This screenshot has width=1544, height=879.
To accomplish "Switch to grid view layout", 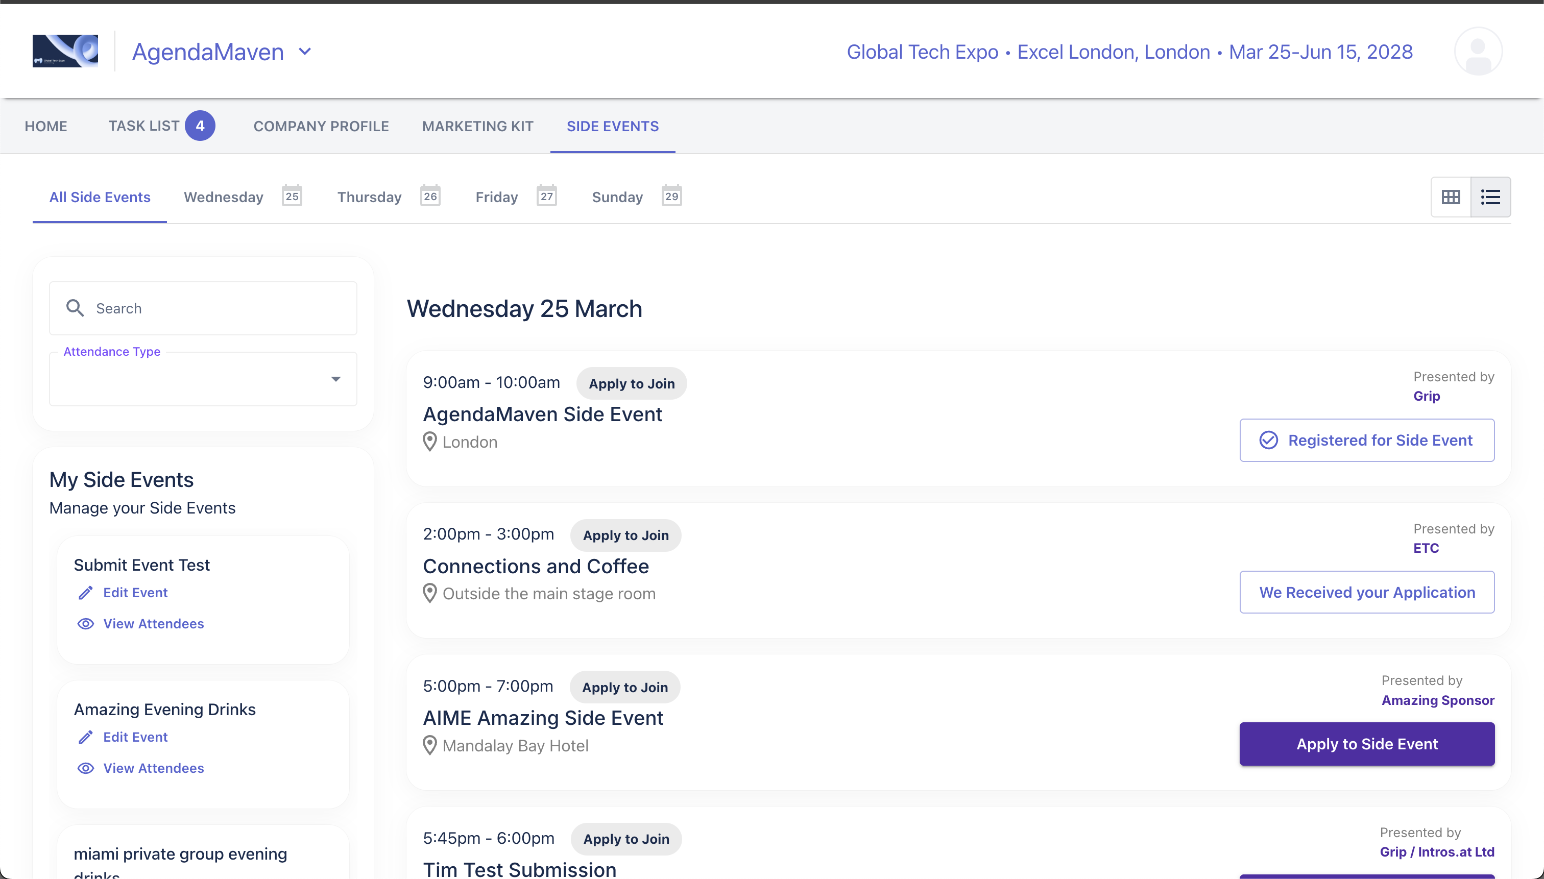I will 1451,197.
